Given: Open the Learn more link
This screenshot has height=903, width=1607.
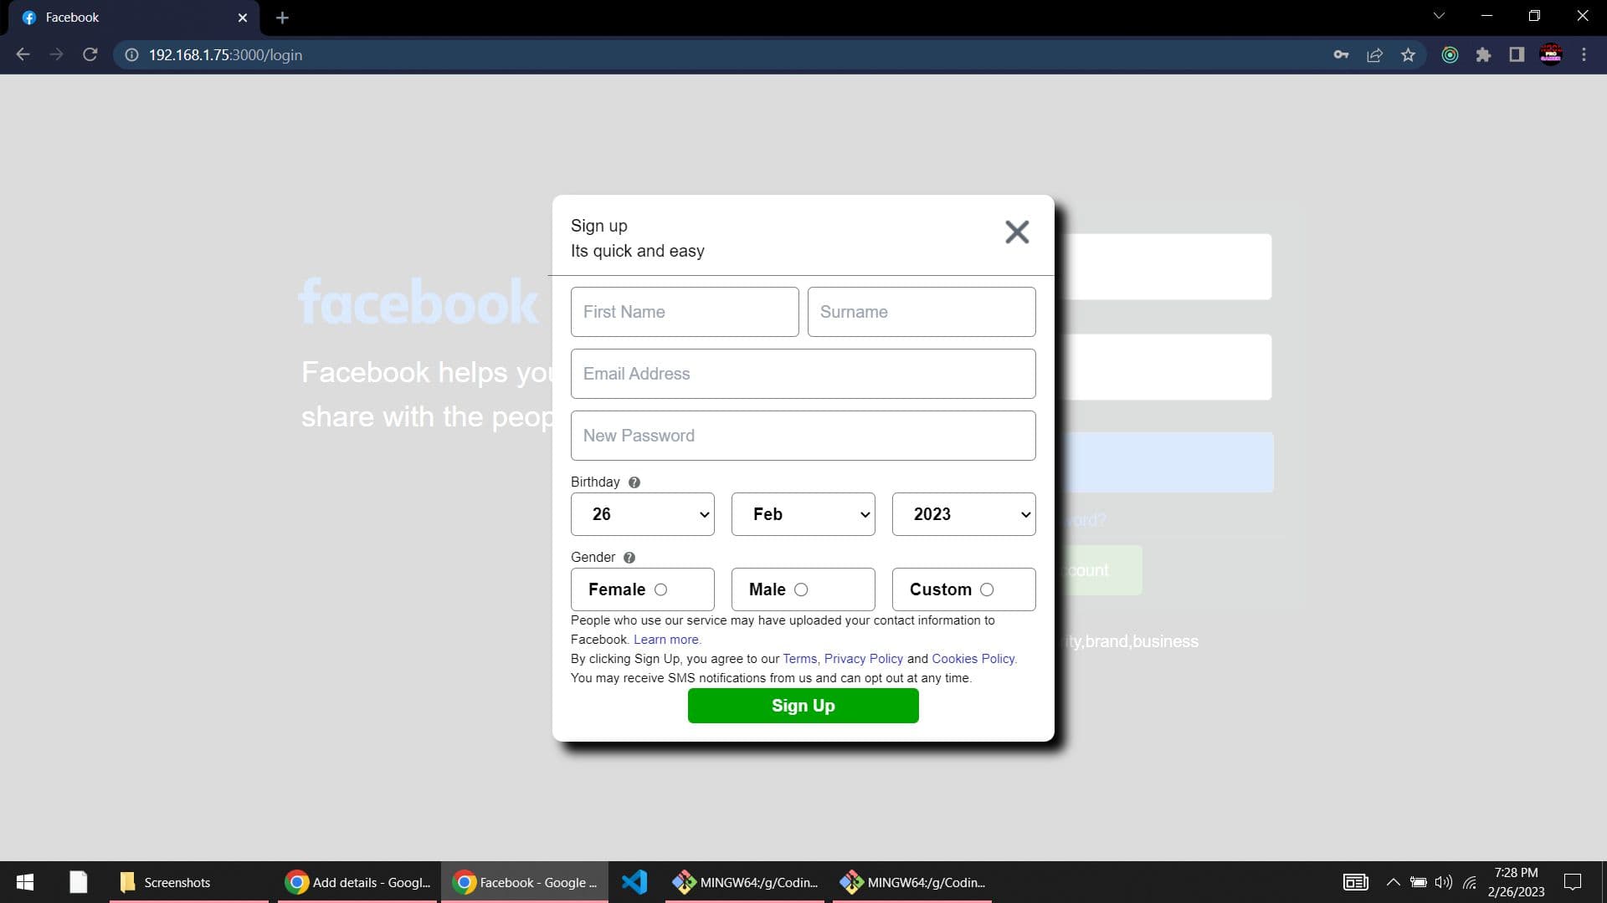Looking at the screenshot, I should pos(667,640).
